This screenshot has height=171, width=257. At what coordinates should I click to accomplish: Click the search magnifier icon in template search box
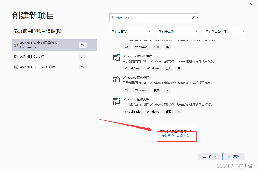pyautogui.click(x=194, y=18)
